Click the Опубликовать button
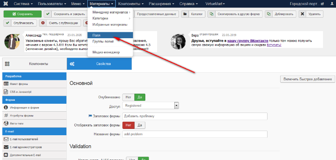The image size is (336, 160). pyautogui.click(x=20, y=23)
